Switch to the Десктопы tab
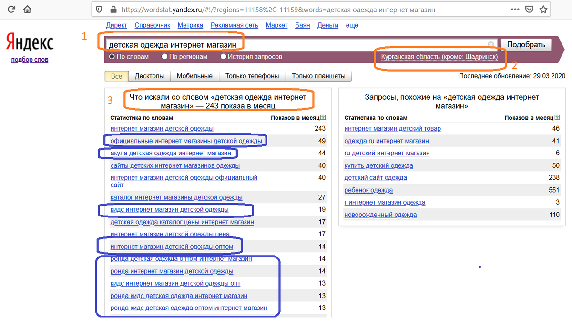Image resolution: width=572 pixels, height=329 pixels. 150,76
